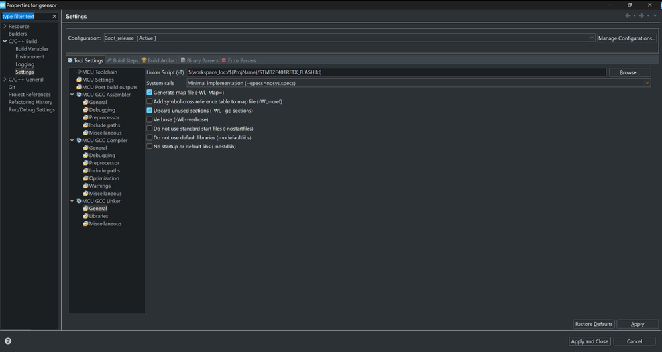Click the MCU Post build outputs icon

(79, 87)
